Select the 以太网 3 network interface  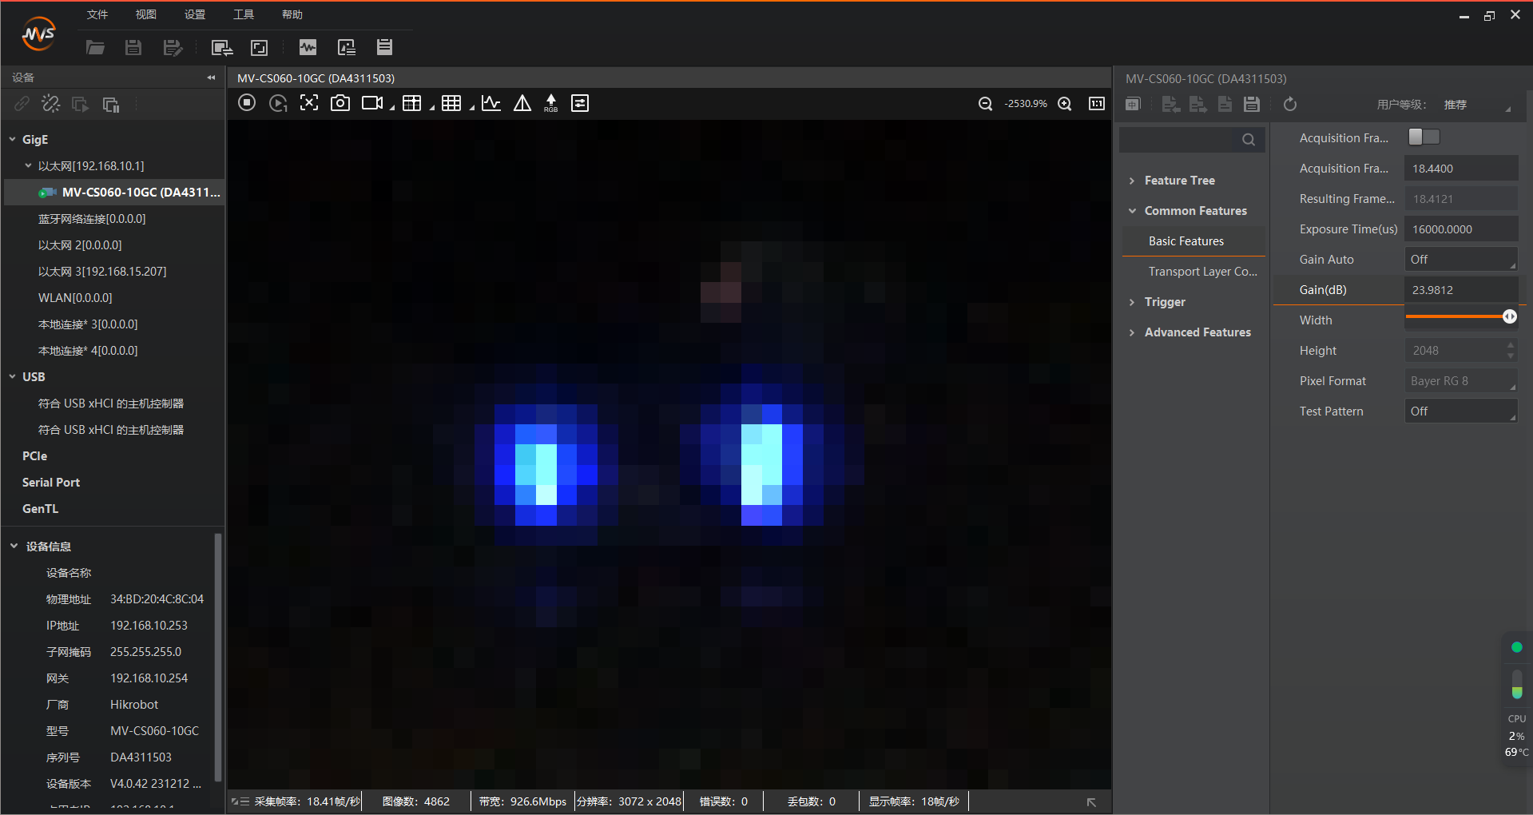102,272
